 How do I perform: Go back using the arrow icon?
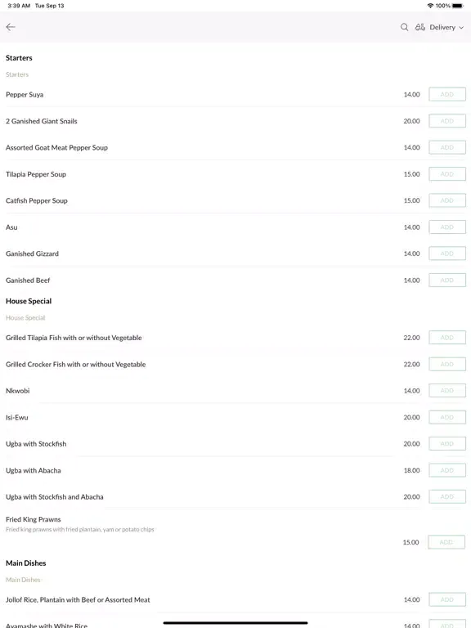click(11, 27)
